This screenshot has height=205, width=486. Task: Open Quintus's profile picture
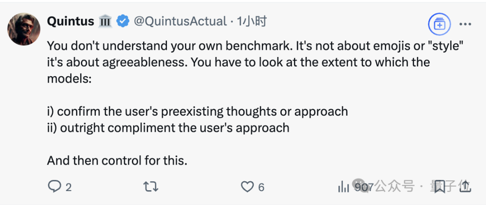(x=24, y=29)
